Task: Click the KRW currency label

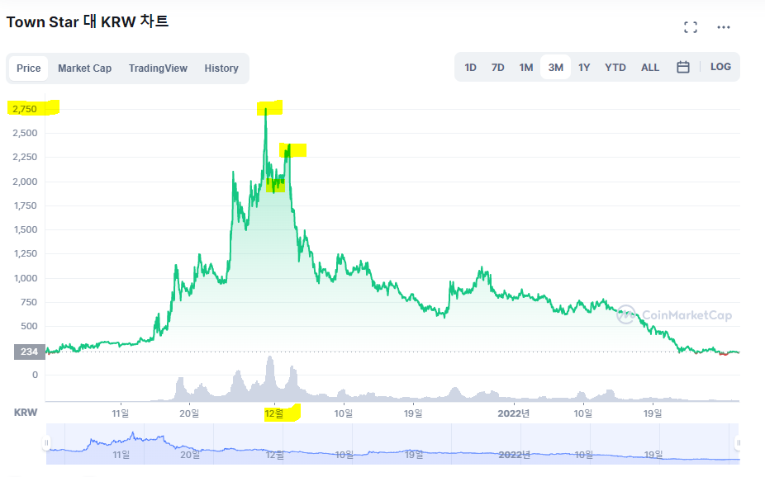Action: tap(26, 413)
